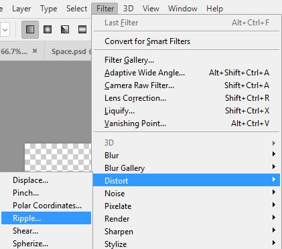Viewport: 282px width, 249px height.
Task: Open the Layer menu
Action: (x=21, y=9)
